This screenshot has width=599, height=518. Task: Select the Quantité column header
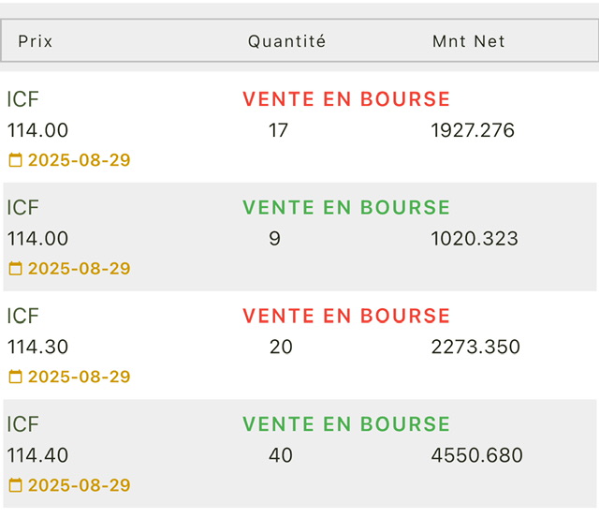[287, 41]
